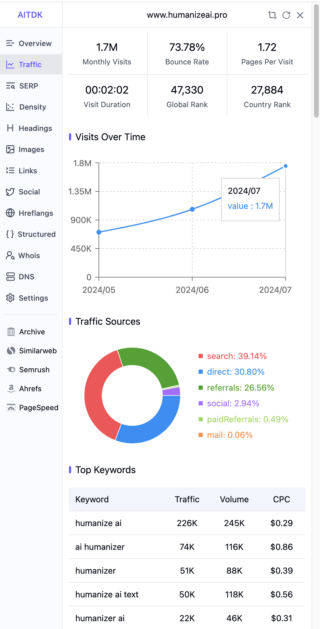This screenshot has width=320, height=629.
Task: Close the AITDK panel
Action: coord(300,15)
